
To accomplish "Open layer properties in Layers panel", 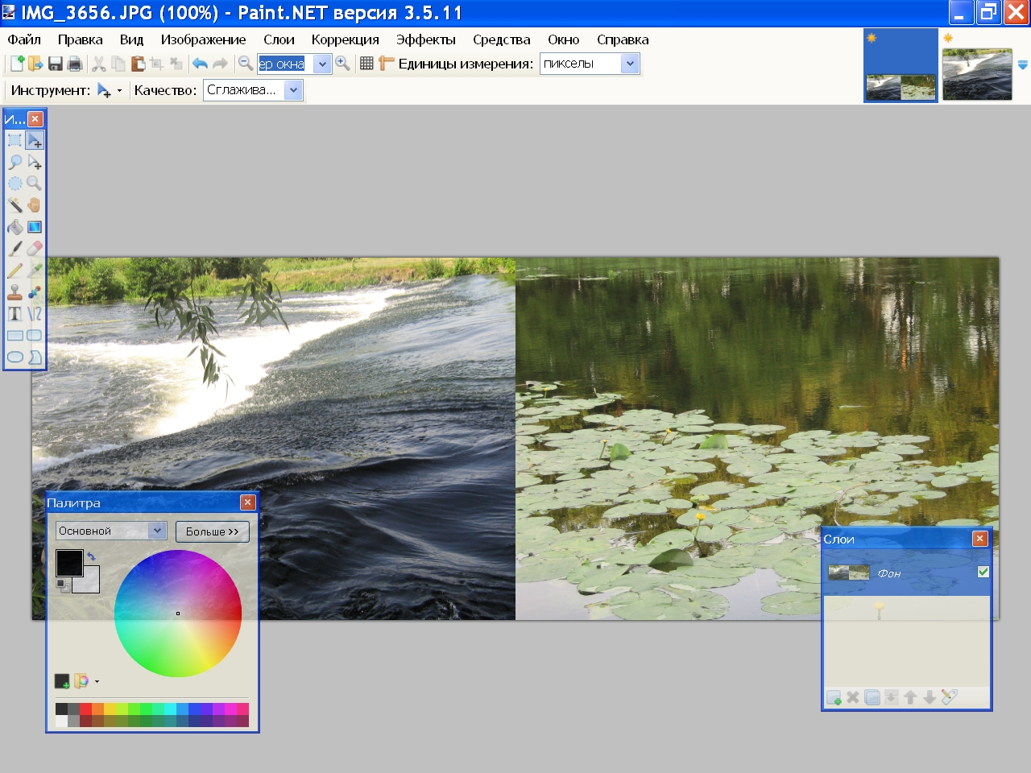I will point(950,697).
